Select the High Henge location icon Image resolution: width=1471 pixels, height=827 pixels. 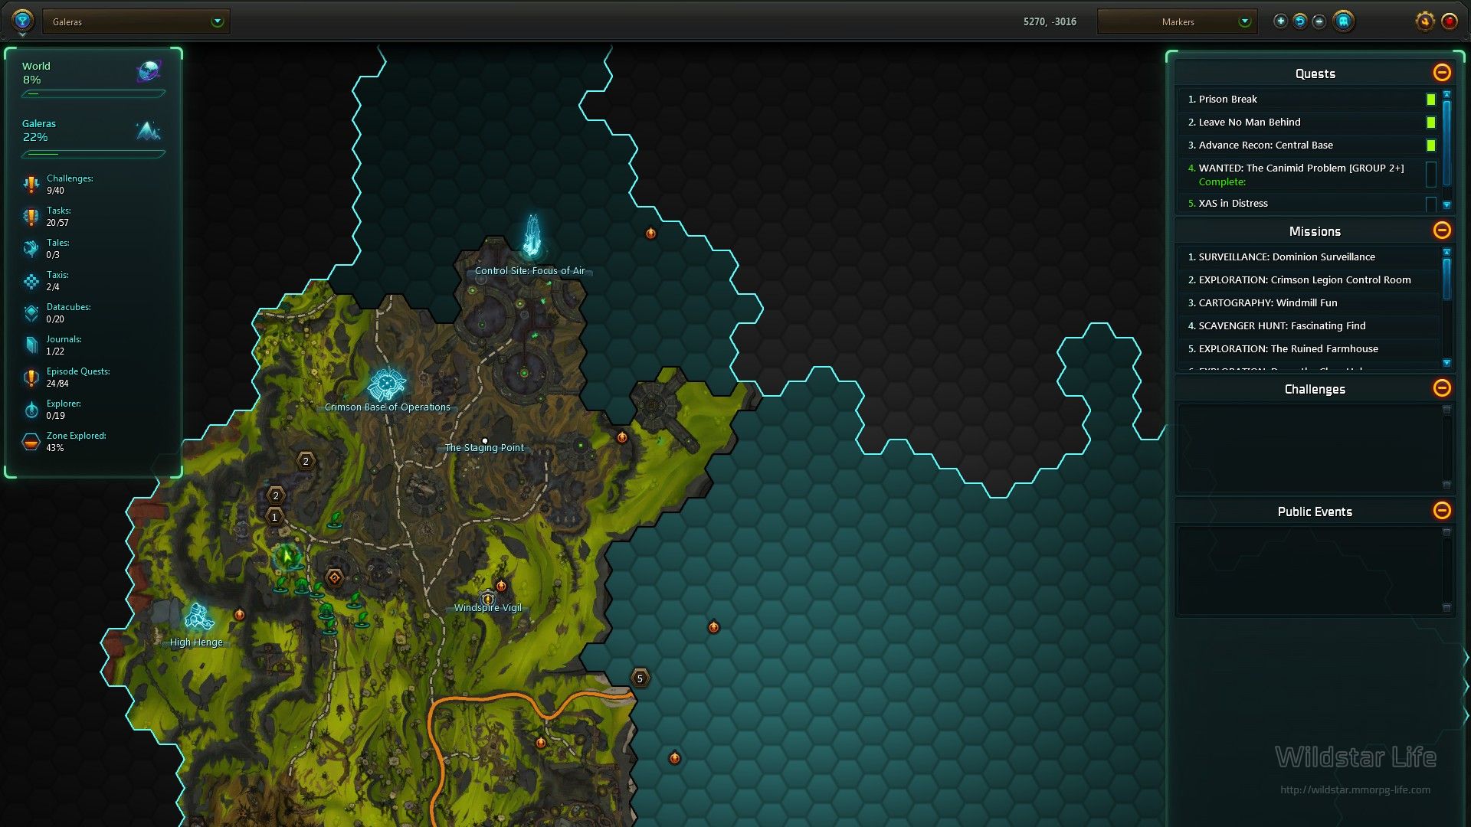coord(199,617)
